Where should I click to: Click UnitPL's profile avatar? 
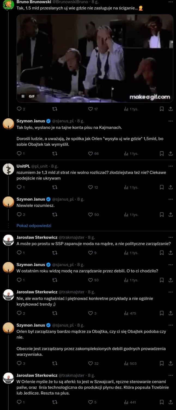[8, 169]
